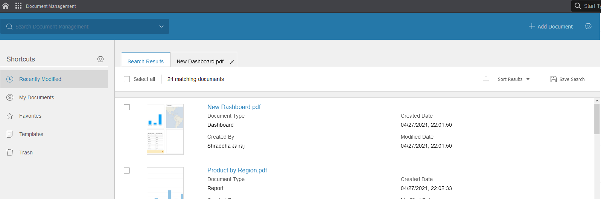Open the app grid menu icon

click(x=18, y=6)
